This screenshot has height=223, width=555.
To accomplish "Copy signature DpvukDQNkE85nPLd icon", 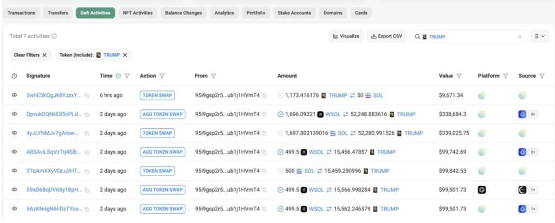I will (x=87, y=115).
